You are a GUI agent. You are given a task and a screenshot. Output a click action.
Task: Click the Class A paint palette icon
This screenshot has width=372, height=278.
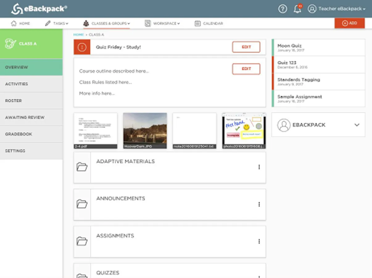click(10, 44)
